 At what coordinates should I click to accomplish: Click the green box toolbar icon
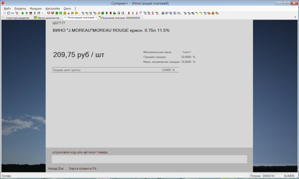(x=23, y=13)
